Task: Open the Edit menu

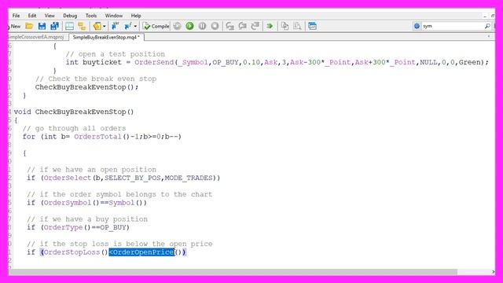Action: pos(32,16)
